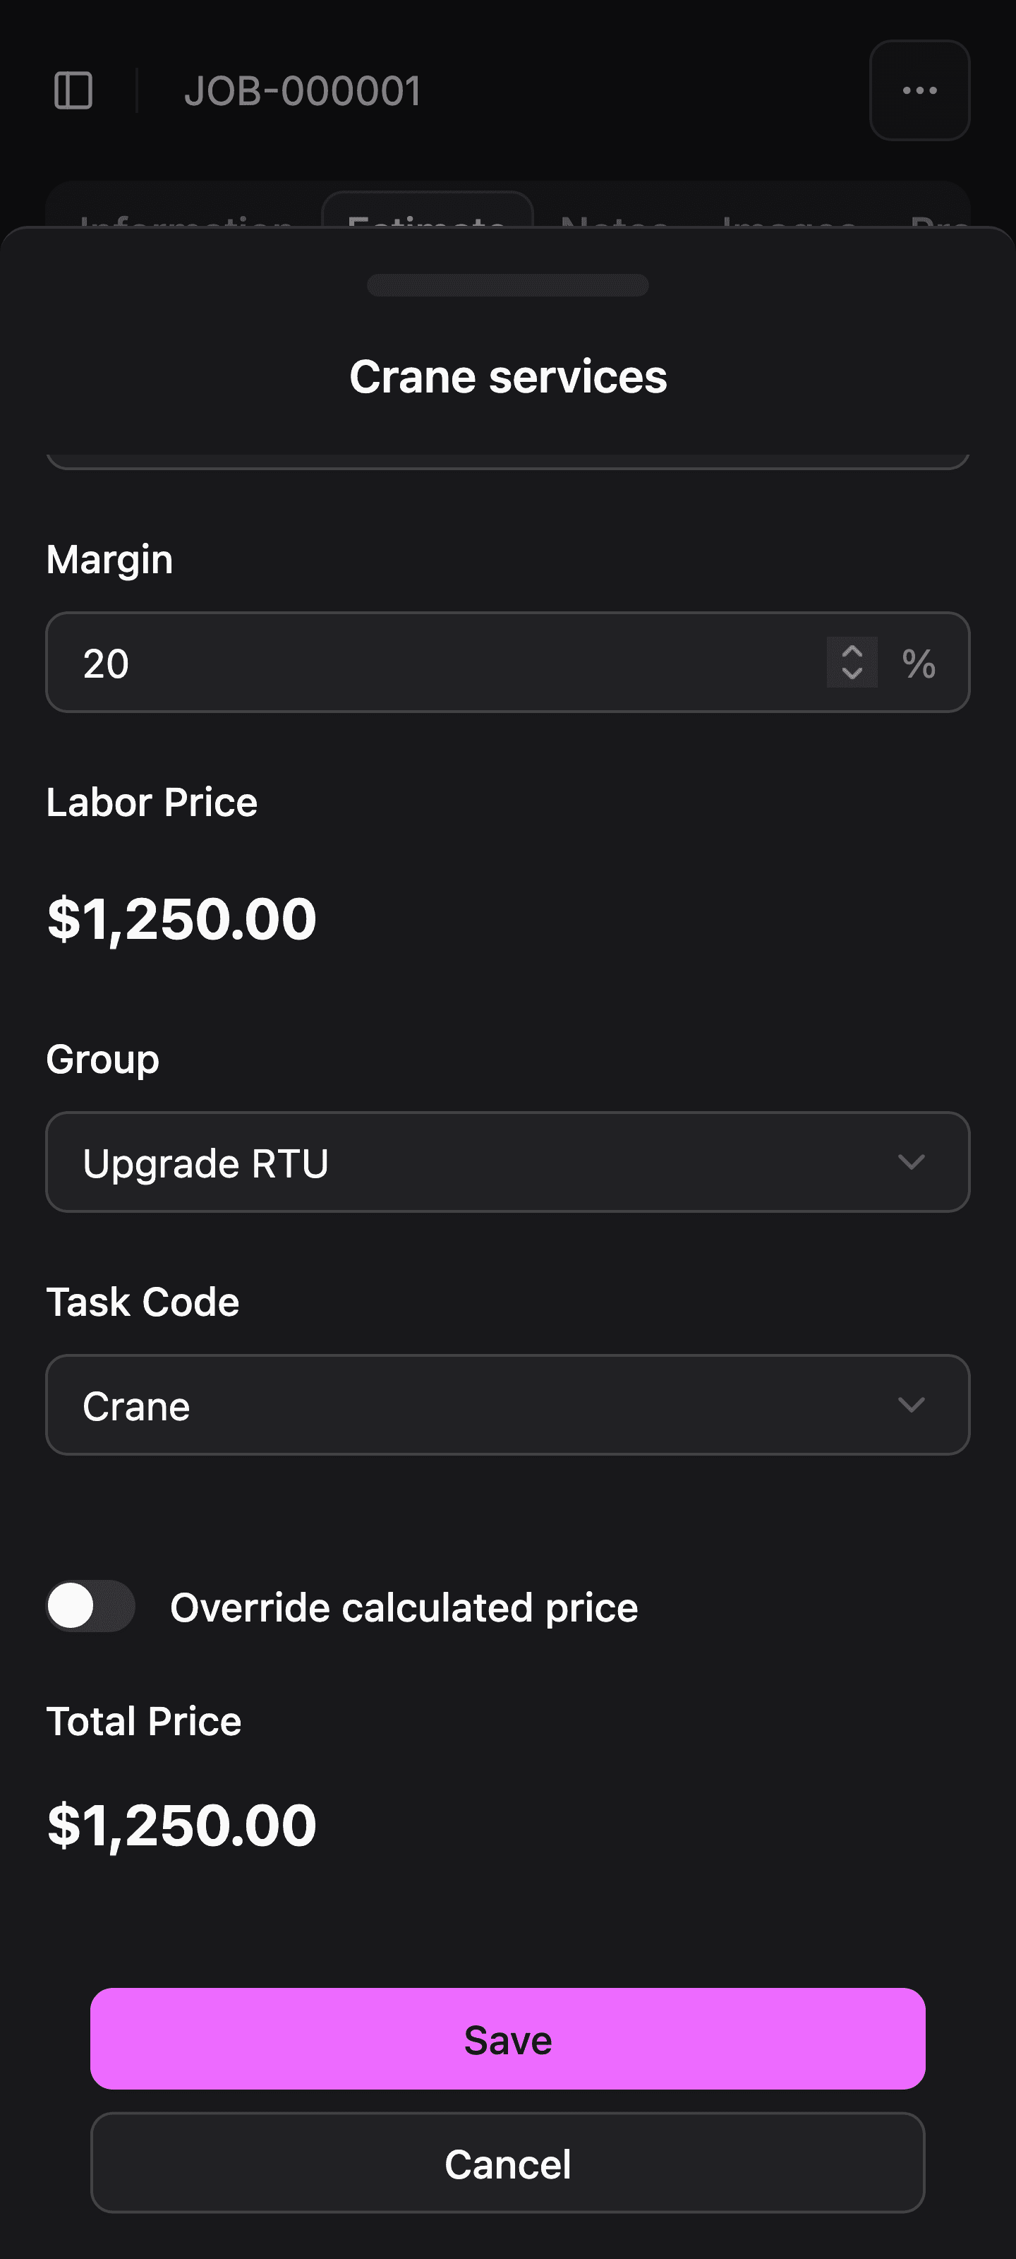Click the margin down stepper arrow
Viewport: 1016px width, 2259px height.
click(x=851, y=674)
